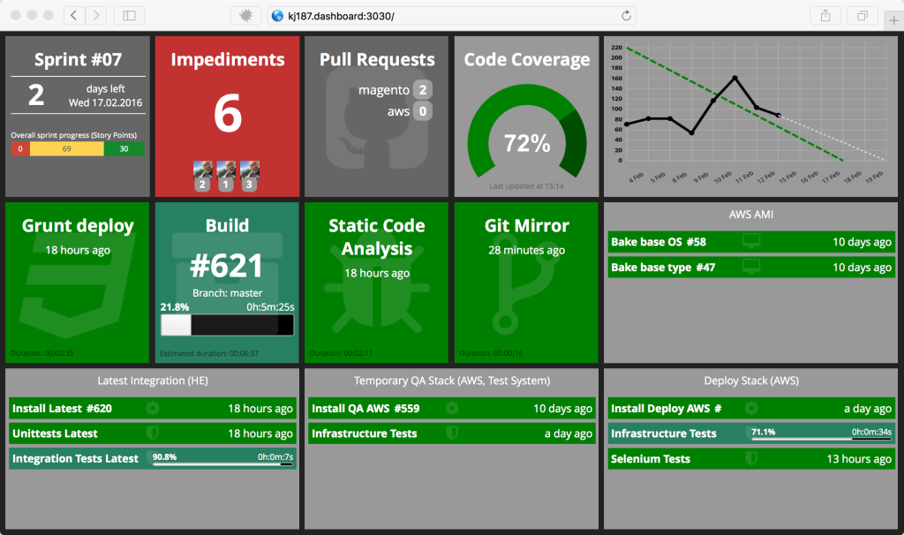The width and height of the screenshot is (904, 535).
Task: Open the gear icon on Install Latest #620
Action: click(152, 409)
